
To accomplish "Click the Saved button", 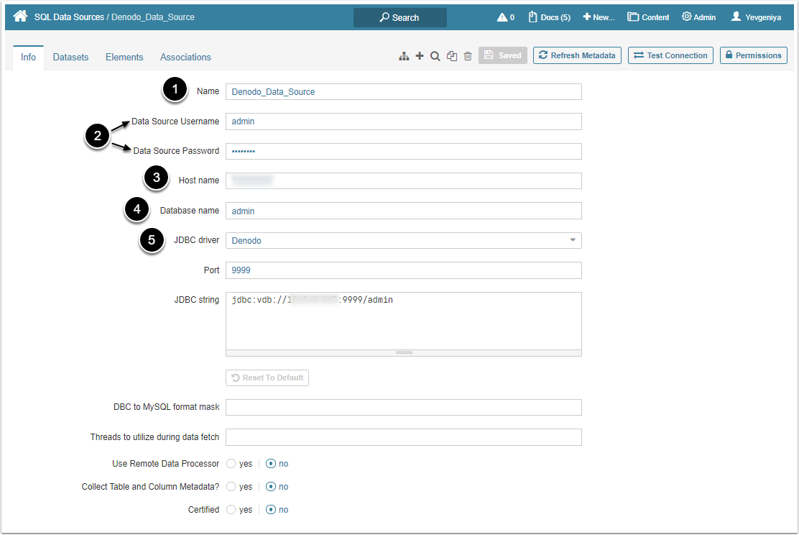I will [502, 55].
